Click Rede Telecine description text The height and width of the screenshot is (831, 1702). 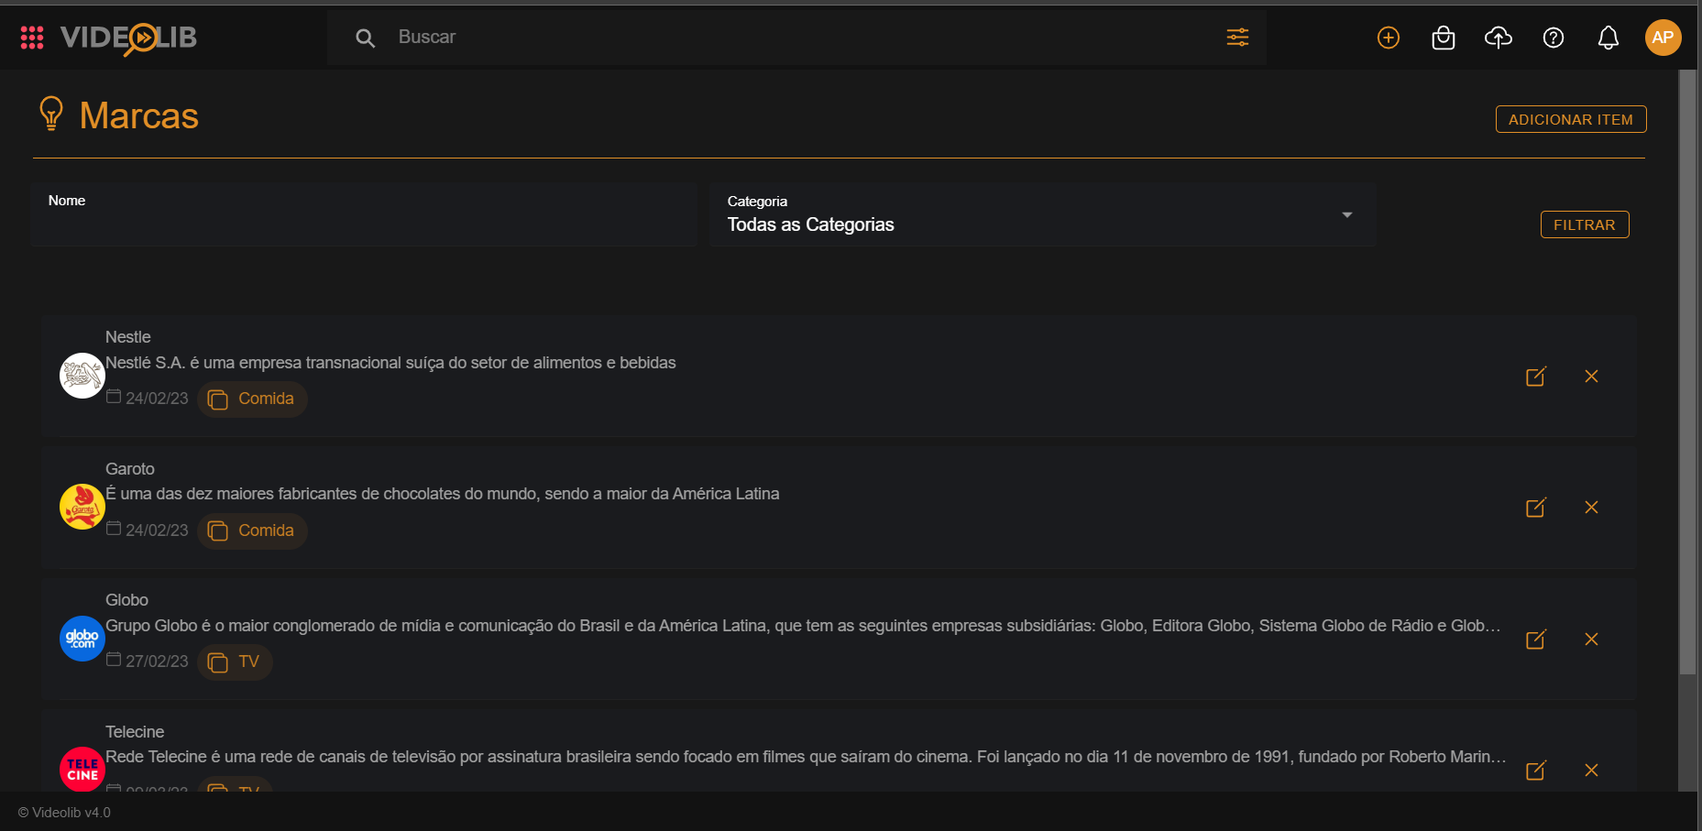[x=806, y=757]
